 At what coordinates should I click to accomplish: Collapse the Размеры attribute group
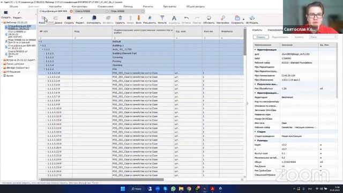pos(255,140)
